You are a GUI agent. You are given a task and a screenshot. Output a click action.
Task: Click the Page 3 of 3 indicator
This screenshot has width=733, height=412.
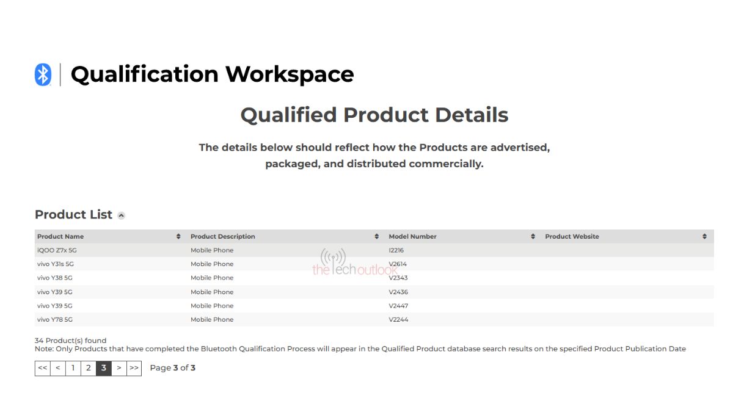(173, 368)
